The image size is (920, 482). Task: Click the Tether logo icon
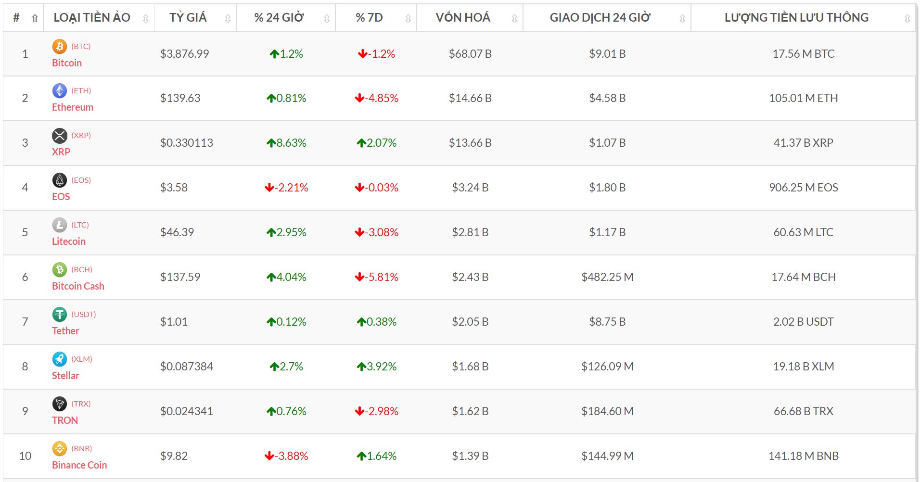60,315
